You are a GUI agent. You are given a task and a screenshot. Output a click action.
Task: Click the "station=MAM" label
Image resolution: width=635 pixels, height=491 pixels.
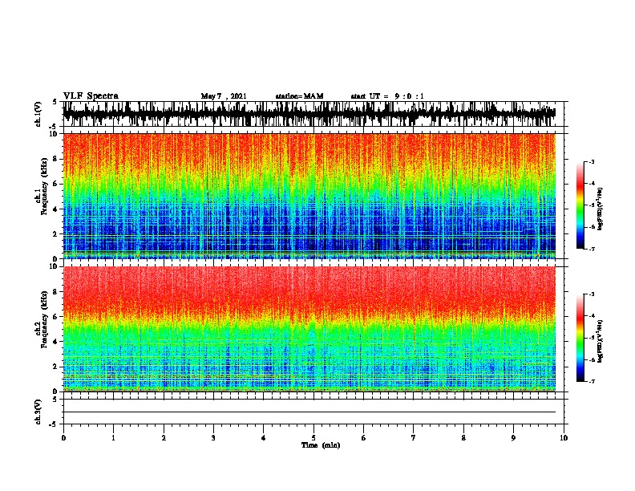[x=300, y=96]
